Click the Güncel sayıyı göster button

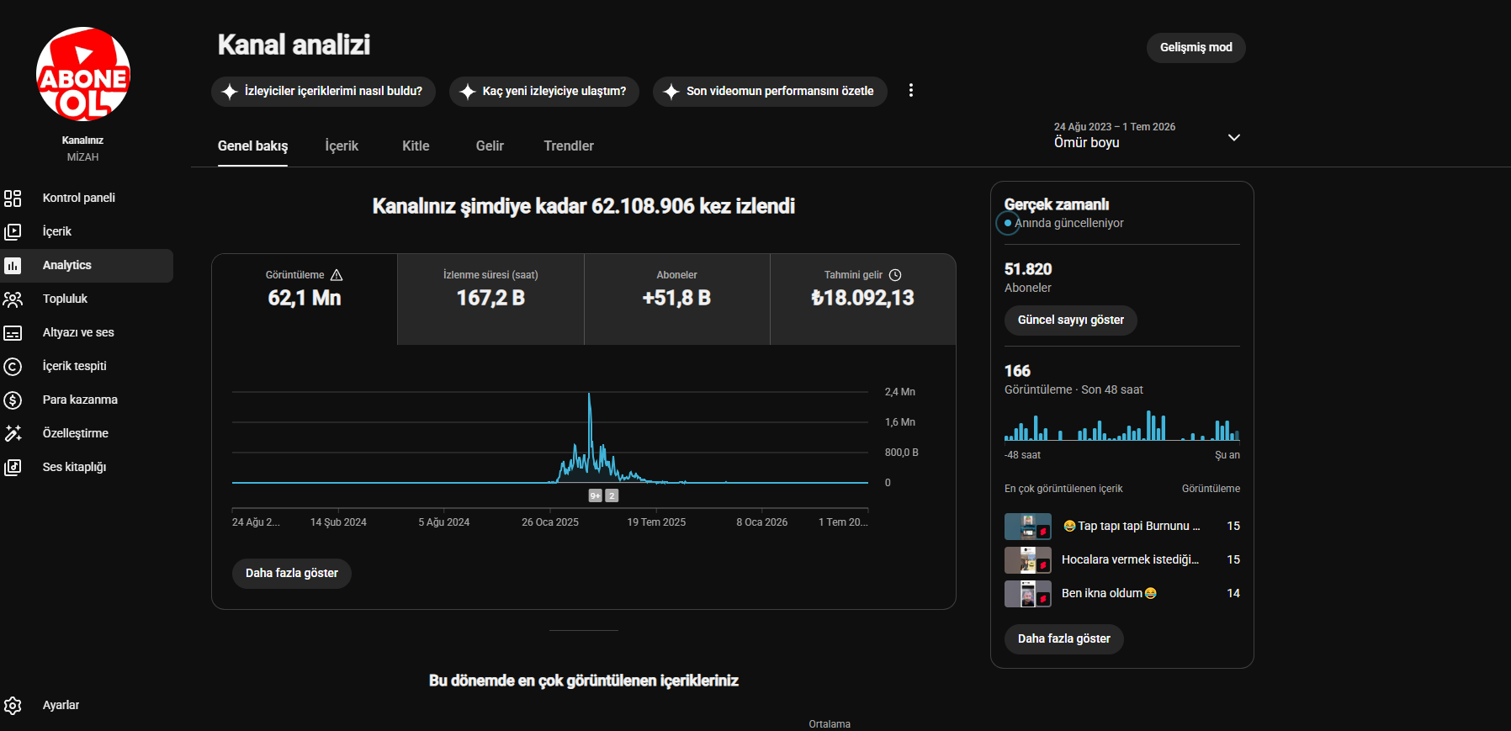coord(1070,320)
